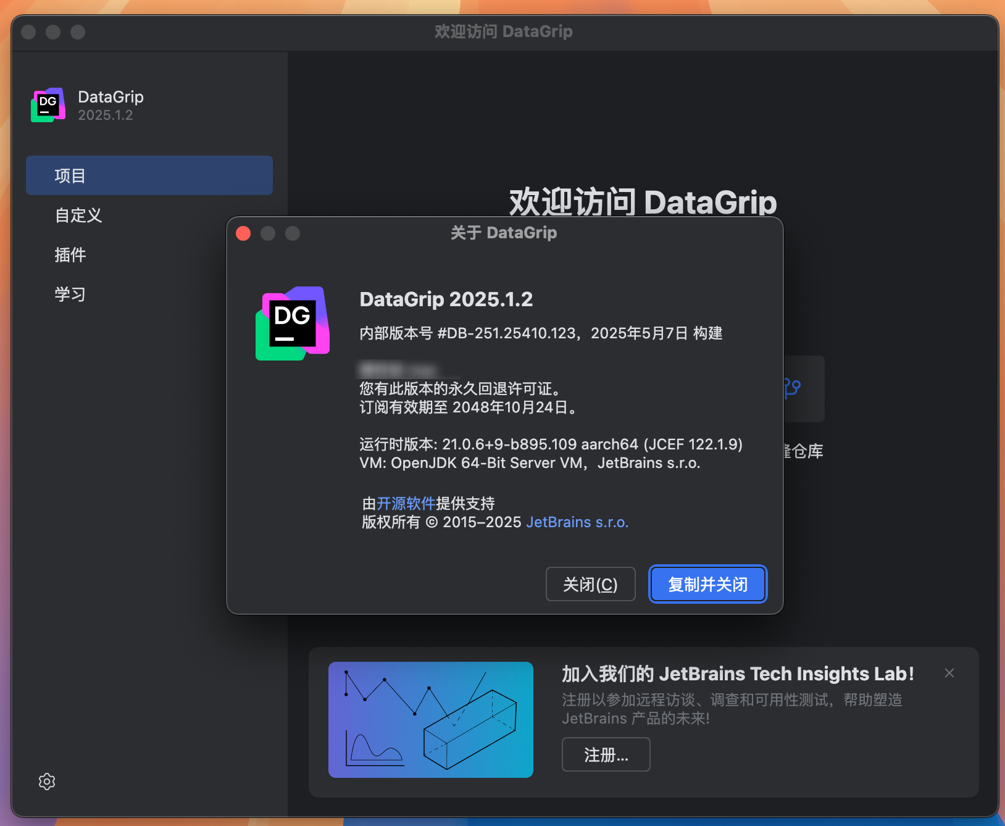This screenshot has width=1005, height=826.
Task: Close the About DataGrip dialog via red button
Action: [x=243, y=233]
